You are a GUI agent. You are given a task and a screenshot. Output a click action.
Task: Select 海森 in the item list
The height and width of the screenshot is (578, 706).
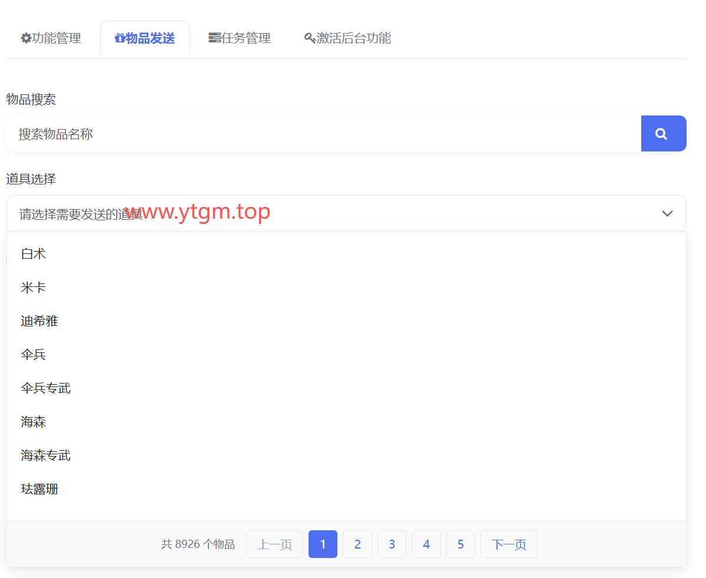coord(34,422)
